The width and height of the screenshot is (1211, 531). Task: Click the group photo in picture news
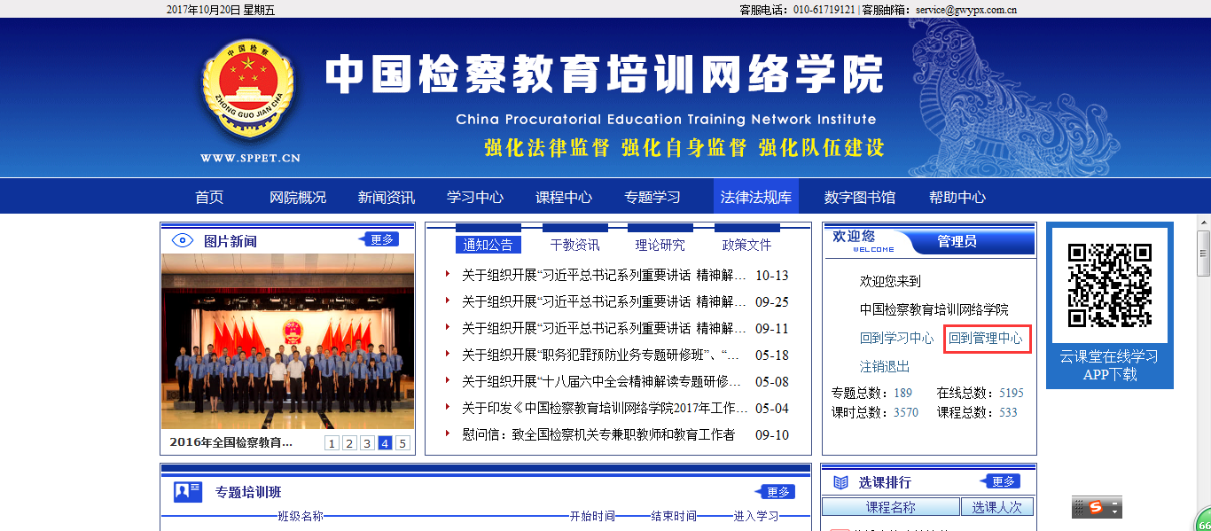[x=287, y=341]
